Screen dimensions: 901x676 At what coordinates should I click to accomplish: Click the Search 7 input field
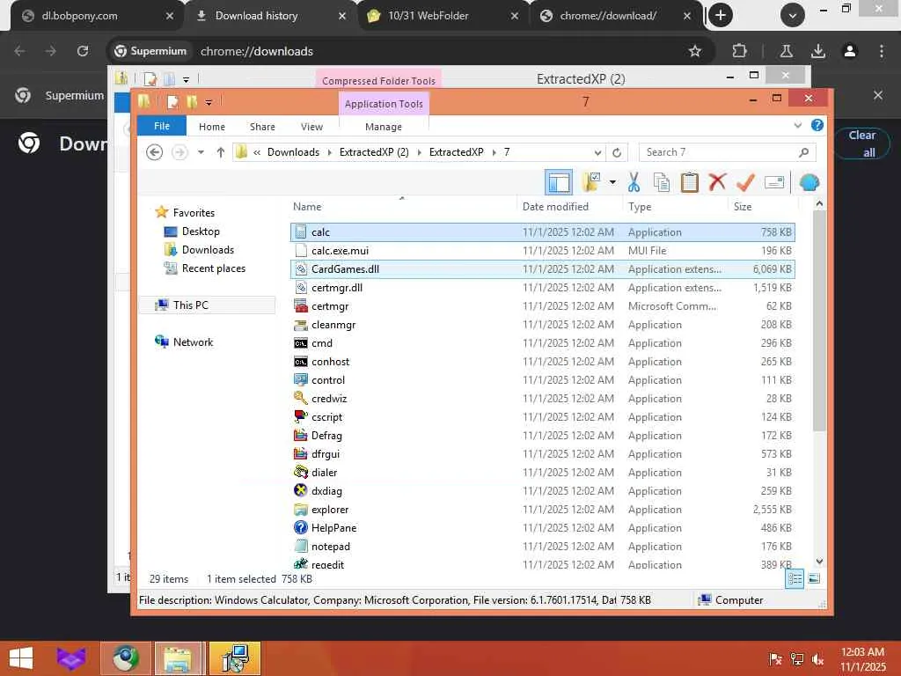click(x=727, y=152)
